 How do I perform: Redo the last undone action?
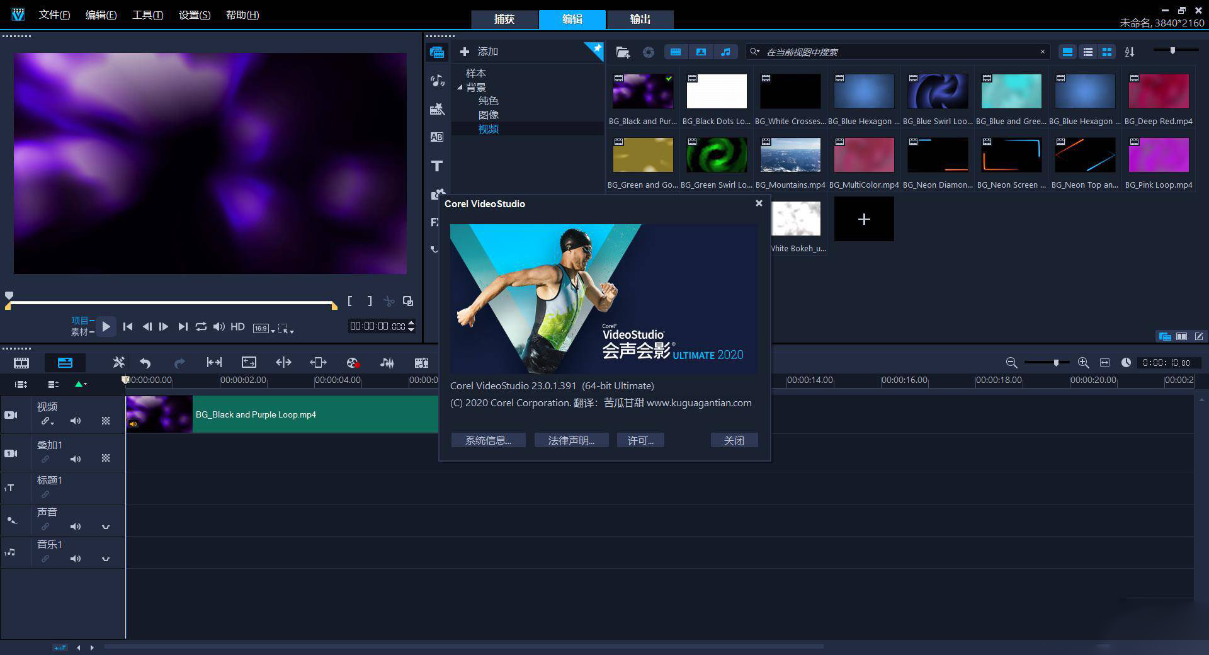[179, 363]
